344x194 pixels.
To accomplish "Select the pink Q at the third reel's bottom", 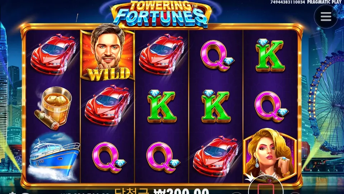I will coord(163,158).
